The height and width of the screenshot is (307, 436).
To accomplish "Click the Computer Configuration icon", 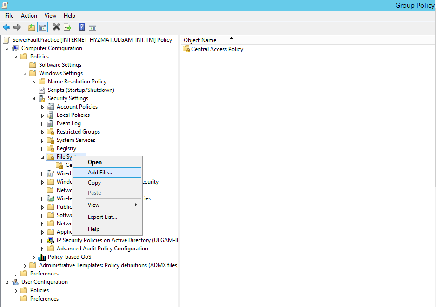I will (15, 48).
